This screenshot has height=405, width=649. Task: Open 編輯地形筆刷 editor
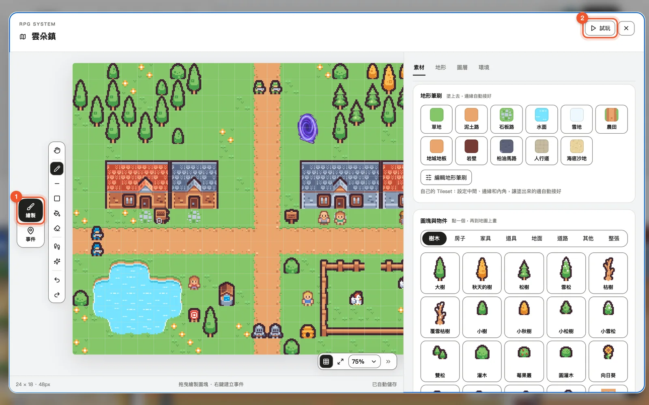(446, 177)
